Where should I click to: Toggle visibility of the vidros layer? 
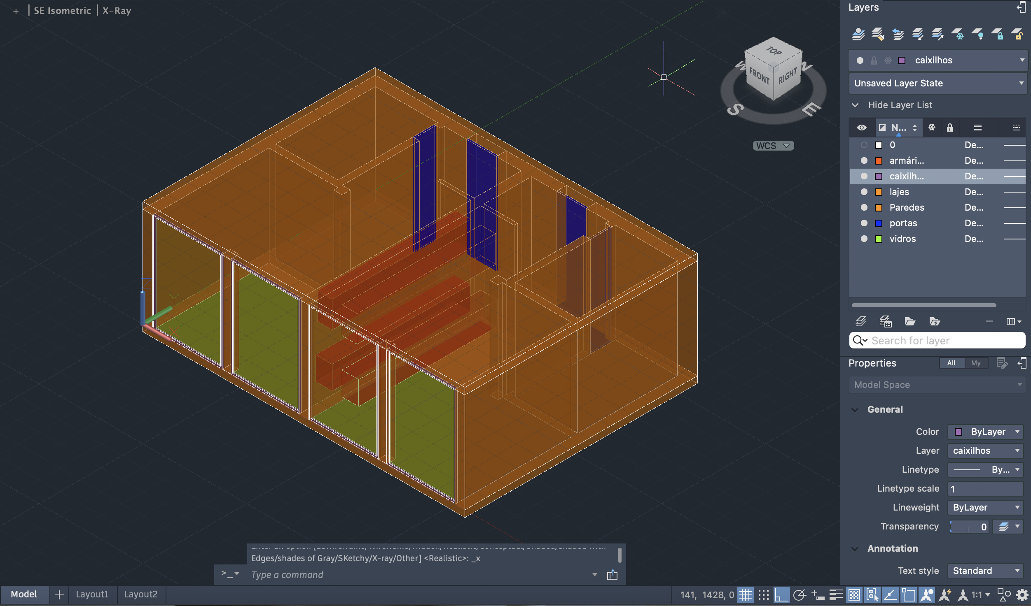pos(864,239)
